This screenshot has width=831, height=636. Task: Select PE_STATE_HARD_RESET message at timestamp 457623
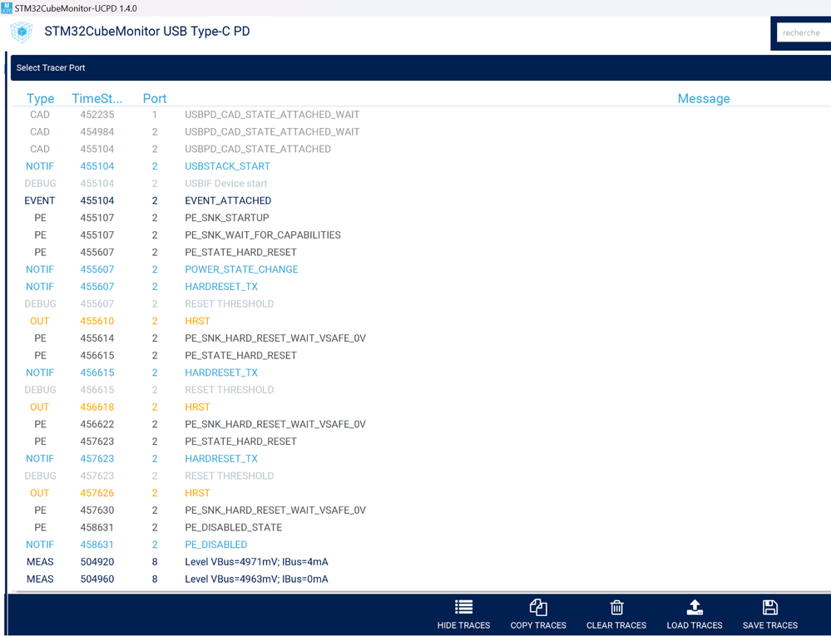[x=240, y=441]
